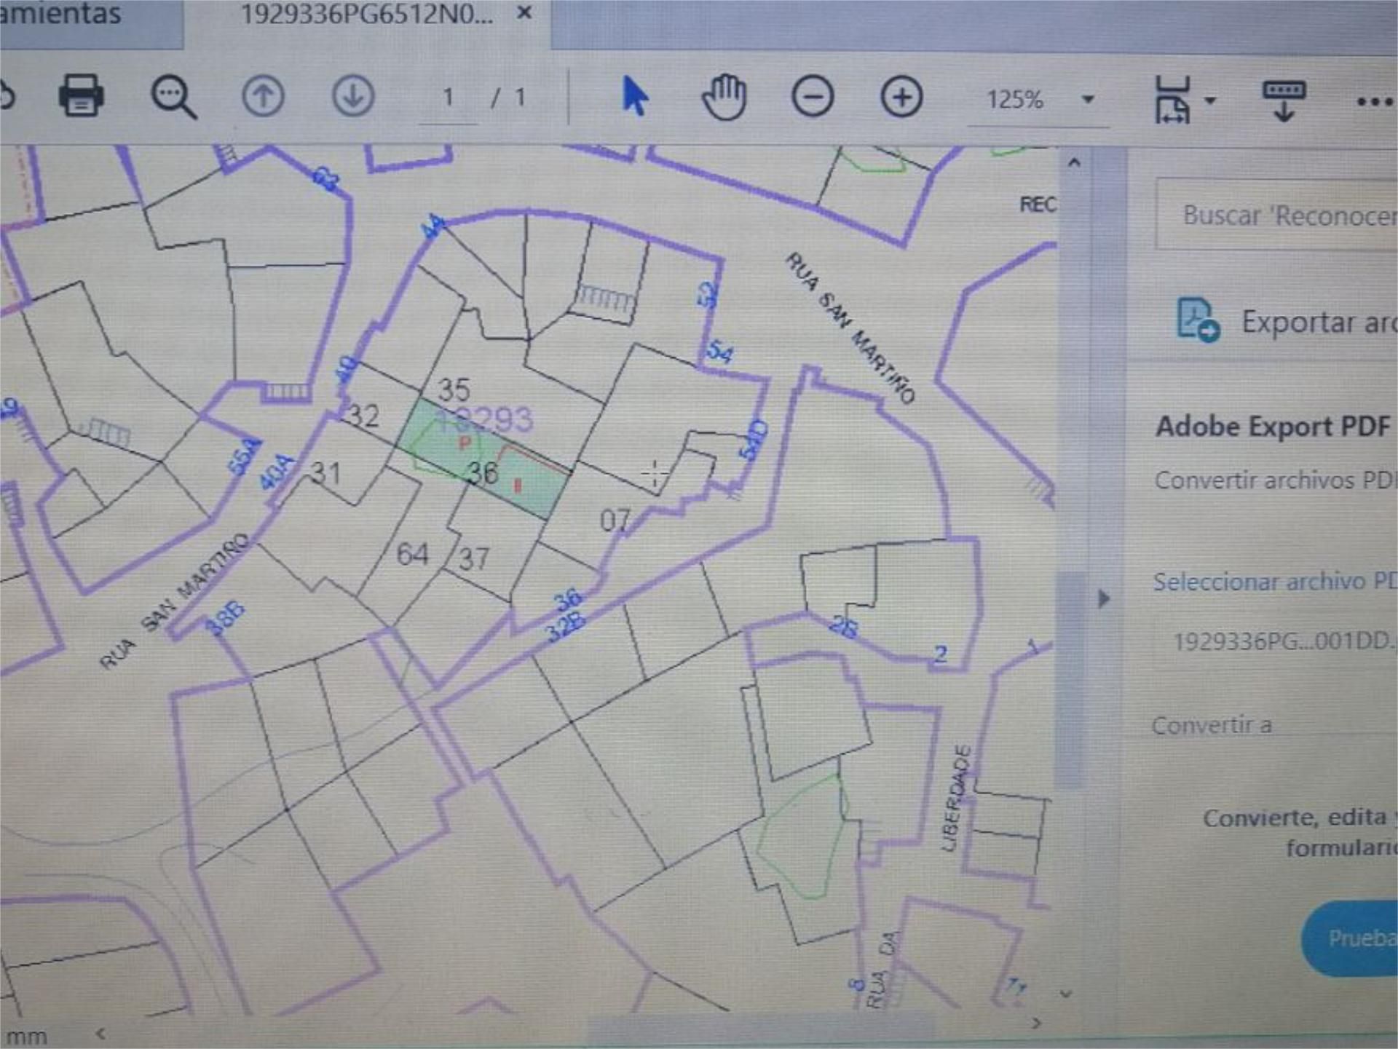
Task: Click the read mode keyboard icon
Action: coord(1284,100)
